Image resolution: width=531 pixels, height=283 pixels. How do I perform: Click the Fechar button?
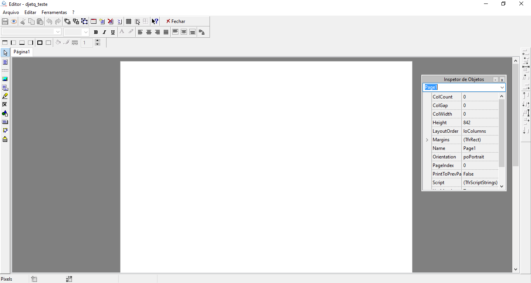click(x=176, y=21)
